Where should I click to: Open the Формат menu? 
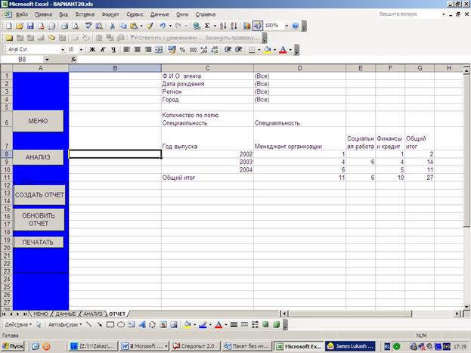tap(110, 14)
